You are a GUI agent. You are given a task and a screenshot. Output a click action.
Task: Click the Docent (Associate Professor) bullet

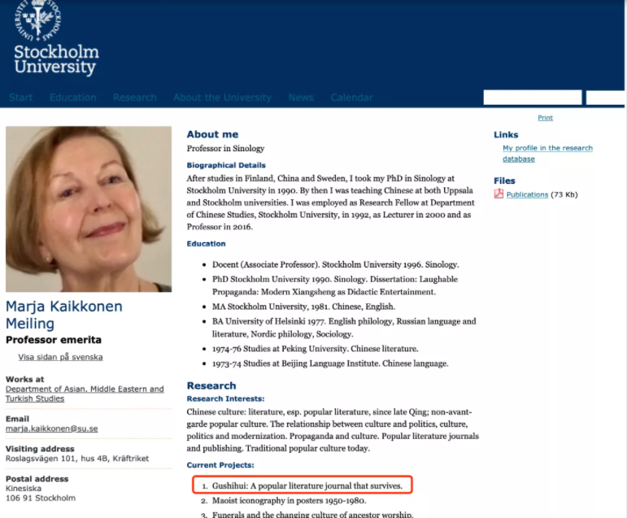[336, 264]
